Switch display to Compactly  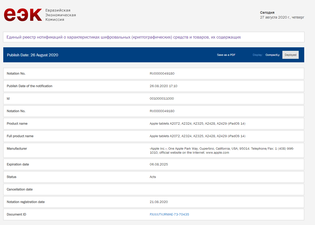[x=273, y=55]
